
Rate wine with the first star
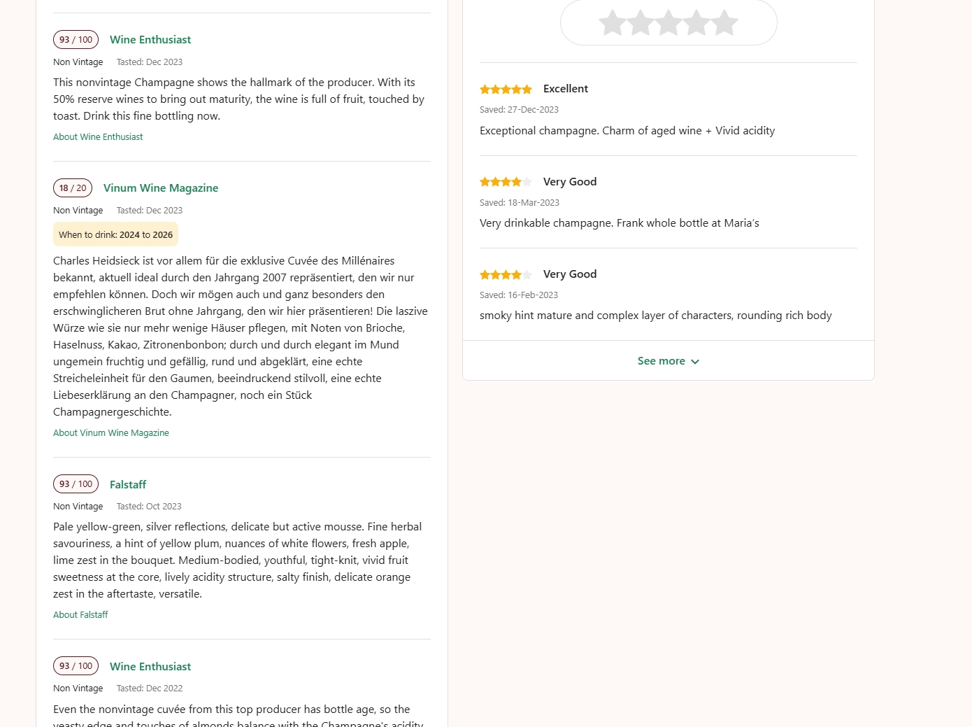(613, 22)
